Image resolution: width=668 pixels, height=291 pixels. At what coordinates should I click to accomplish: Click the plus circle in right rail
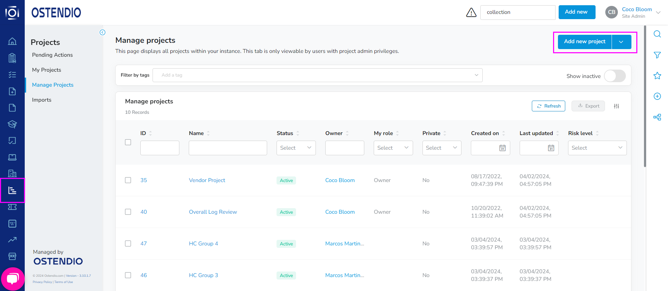click(657, 96)
